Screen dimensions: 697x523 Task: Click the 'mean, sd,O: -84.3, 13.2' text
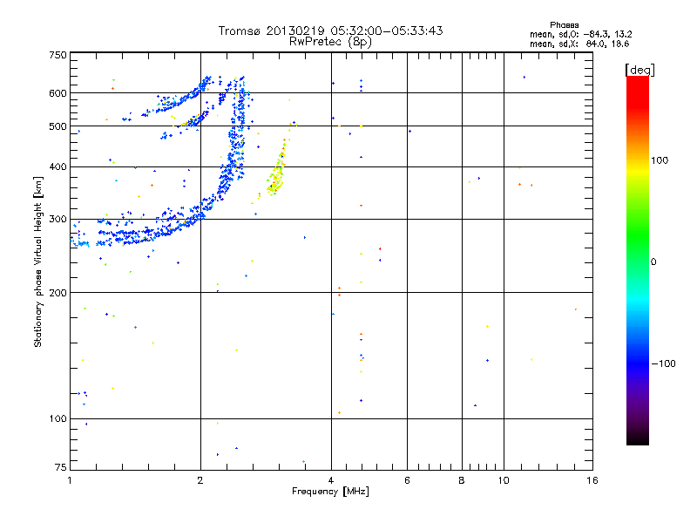pyautogui.click(x=580, y=34)
